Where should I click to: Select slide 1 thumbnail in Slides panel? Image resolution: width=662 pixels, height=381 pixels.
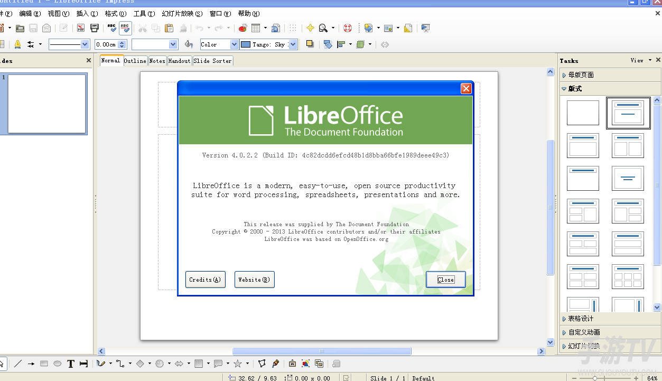tap(46, 104)
